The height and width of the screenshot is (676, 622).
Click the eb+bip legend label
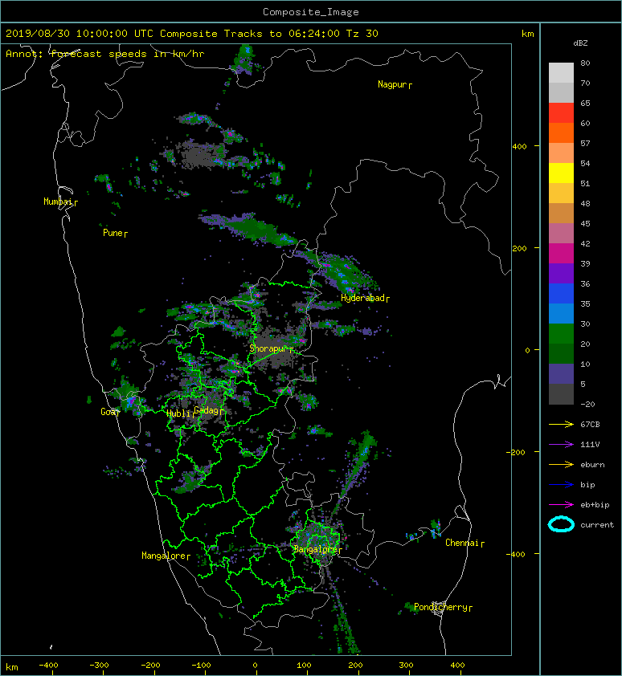(595, 505)
